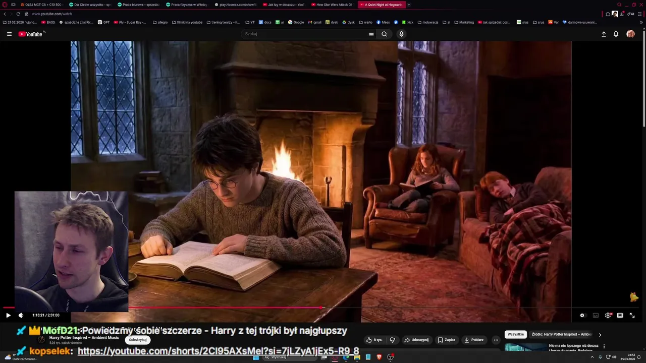Viewport: 646px width, 363px height.
Task: Open the YouTube create/upload icon
Action: point(604,34)
